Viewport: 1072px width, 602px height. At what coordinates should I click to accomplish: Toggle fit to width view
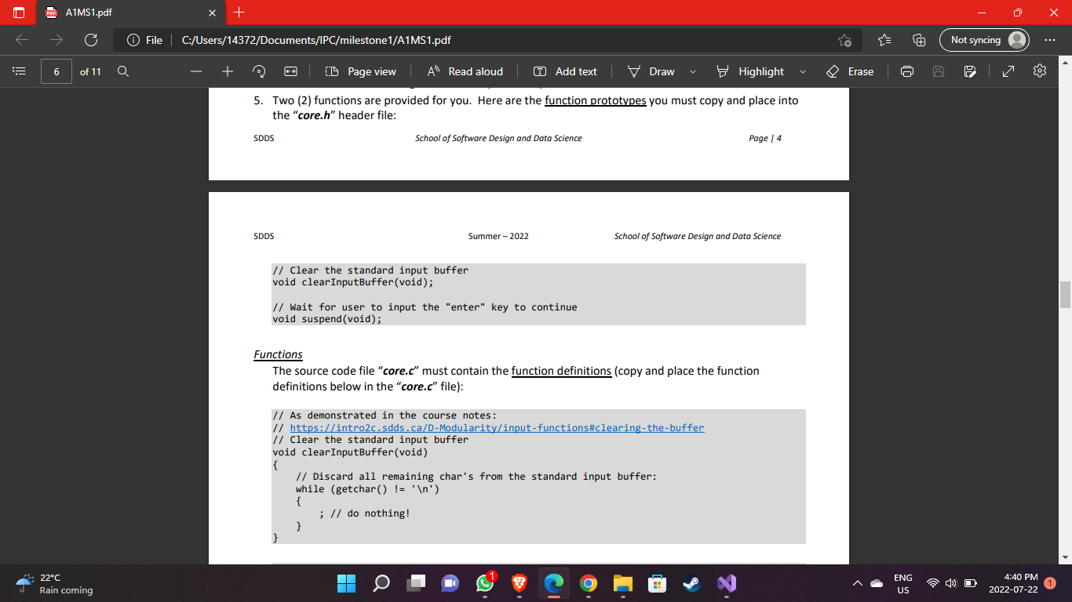click(290, 71)
